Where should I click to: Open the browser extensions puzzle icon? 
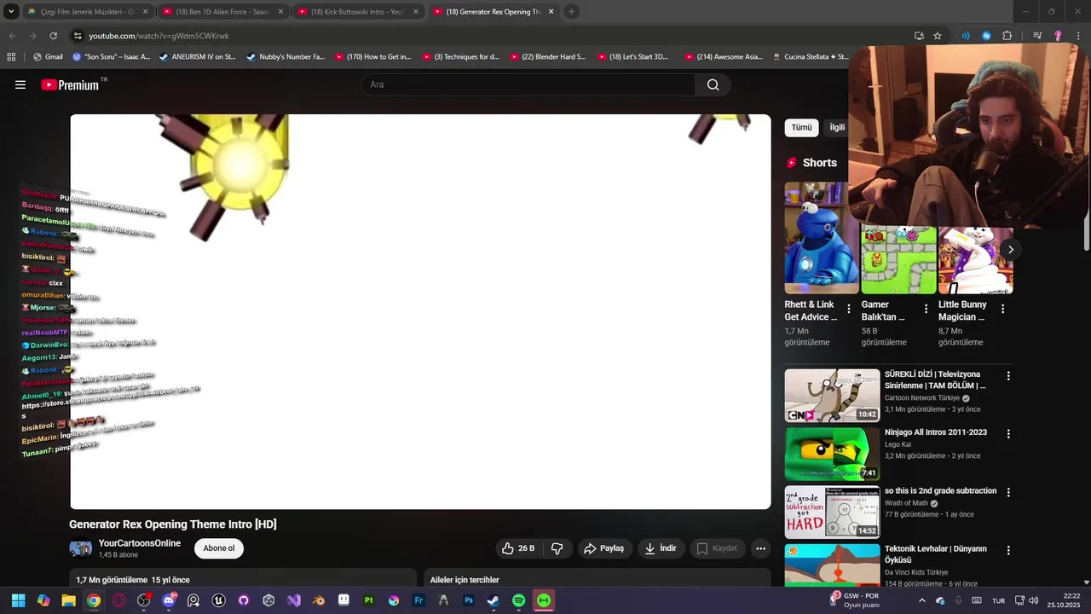(x=1007, y=36)
